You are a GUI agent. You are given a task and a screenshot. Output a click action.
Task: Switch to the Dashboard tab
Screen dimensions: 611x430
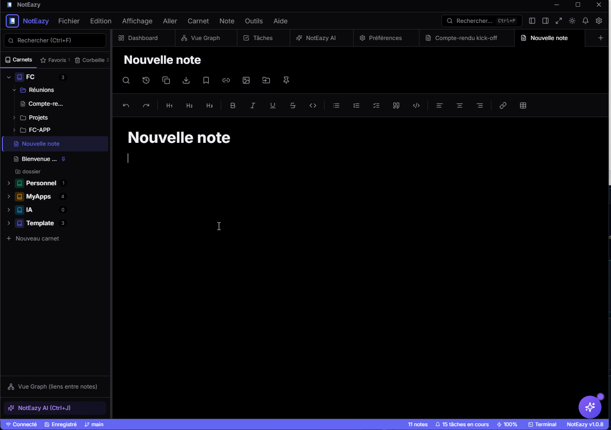143,38
